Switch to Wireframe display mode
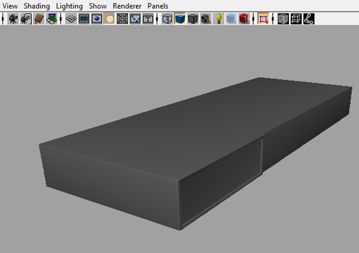 [167, 19]
